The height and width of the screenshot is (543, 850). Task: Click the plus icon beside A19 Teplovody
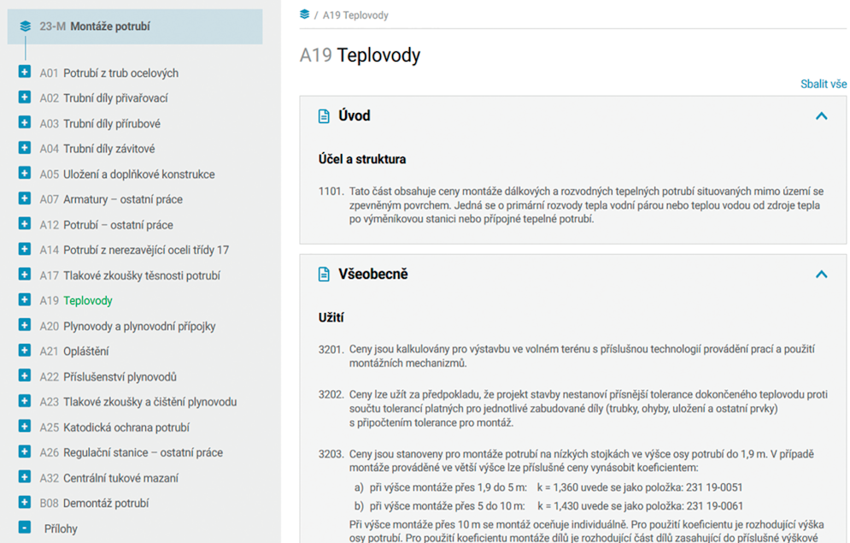25,299
